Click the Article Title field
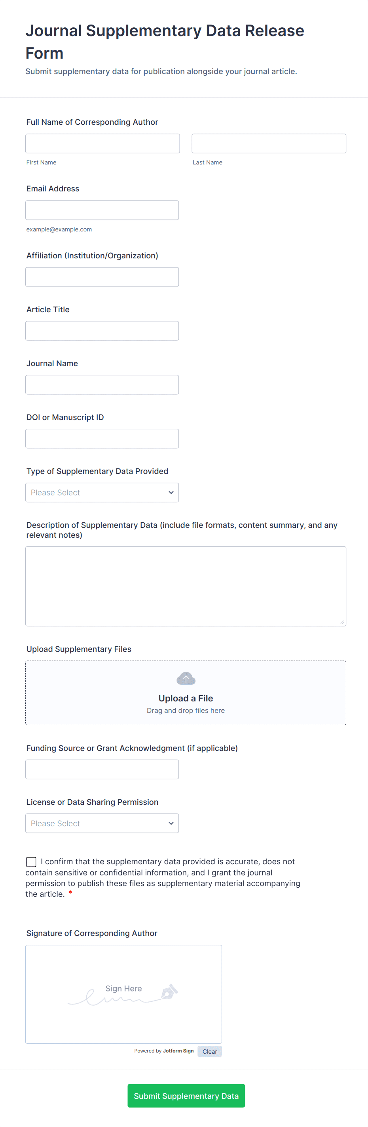This screenshot has width=368, height=1127. click(x=102, y=331)
